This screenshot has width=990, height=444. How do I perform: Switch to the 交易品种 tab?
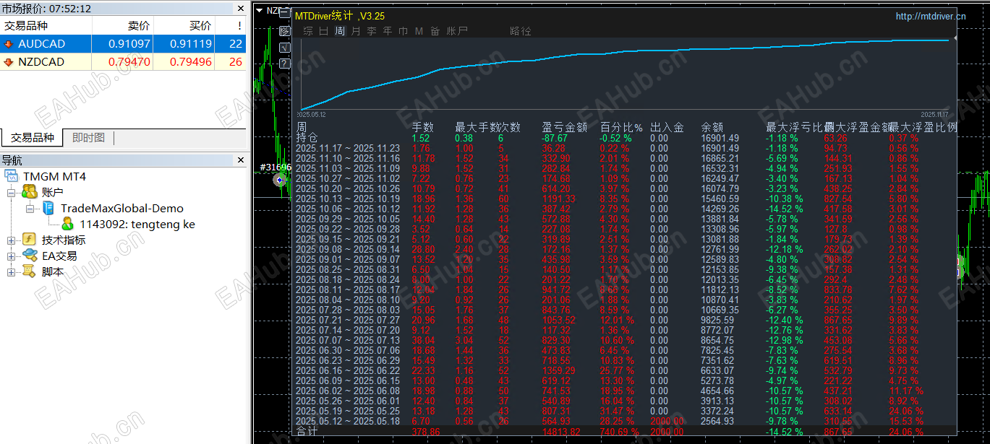[32, 138]
